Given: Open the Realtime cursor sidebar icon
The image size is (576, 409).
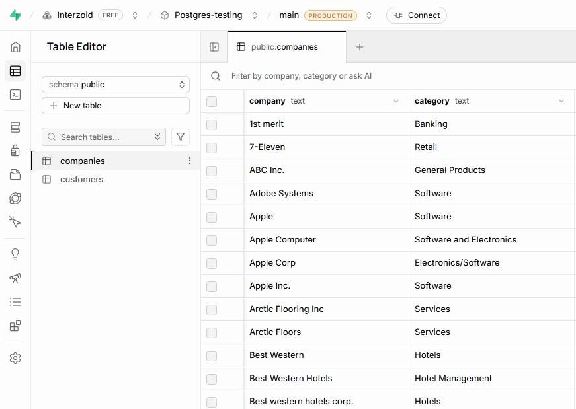Looking at the screenshot, I should pos(15,222).
